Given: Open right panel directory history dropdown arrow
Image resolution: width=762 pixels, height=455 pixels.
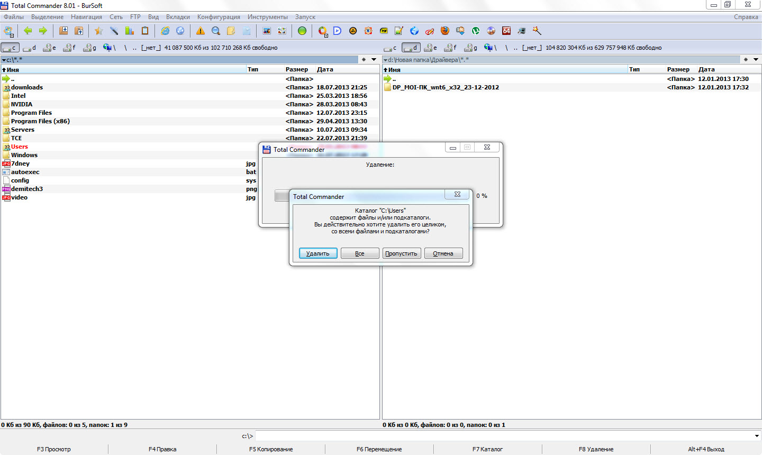Looking at the screenshot, I should point(756,60).
